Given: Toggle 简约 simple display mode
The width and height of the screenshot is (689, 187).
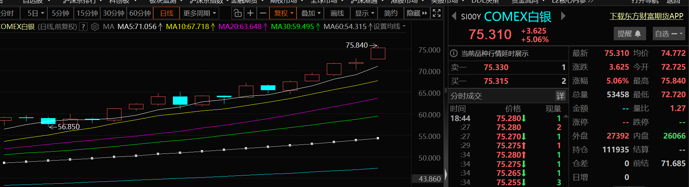Looking at the screenshot, I should (391, 13).
